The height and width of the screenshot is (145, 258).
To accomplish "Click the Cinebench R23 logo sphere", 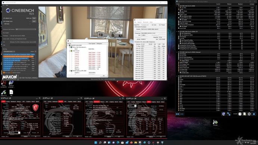I will click(x=8, y=10).
